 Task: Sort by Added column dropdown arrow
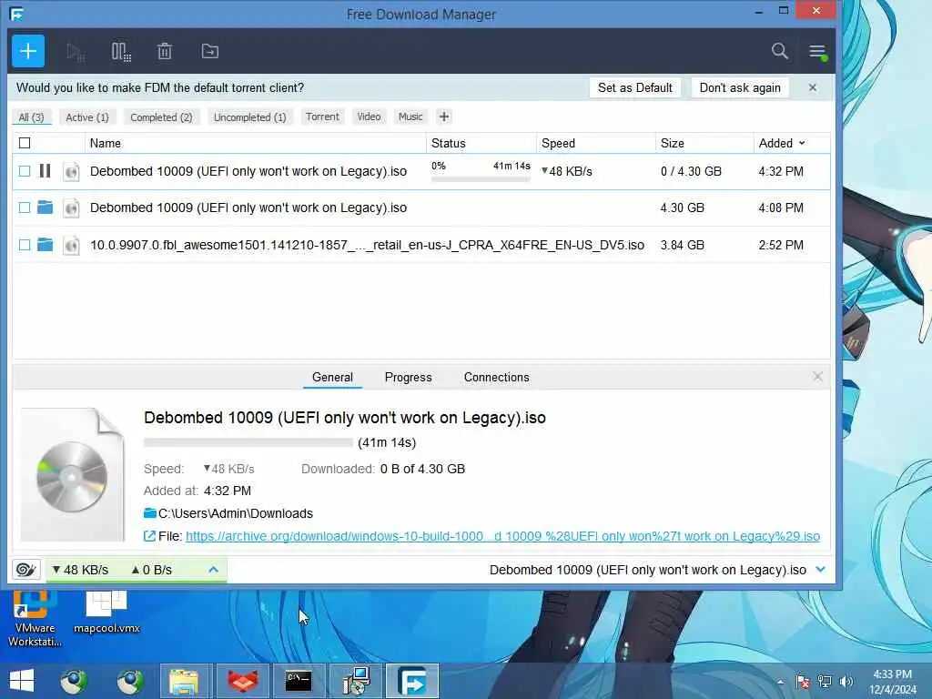tap(802, 143)
